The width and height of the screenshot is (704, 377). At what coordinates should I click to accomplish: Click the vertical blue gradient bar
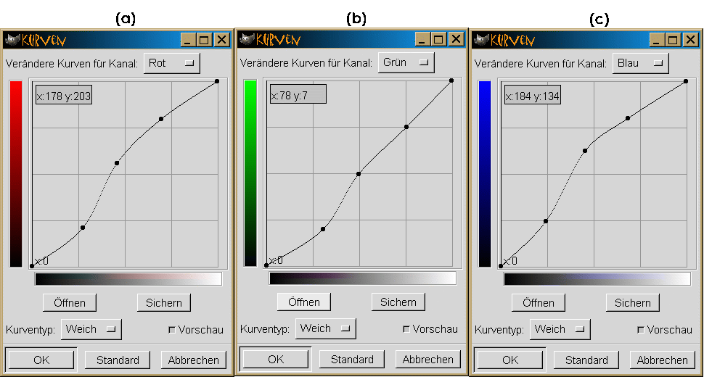[485, 174]
